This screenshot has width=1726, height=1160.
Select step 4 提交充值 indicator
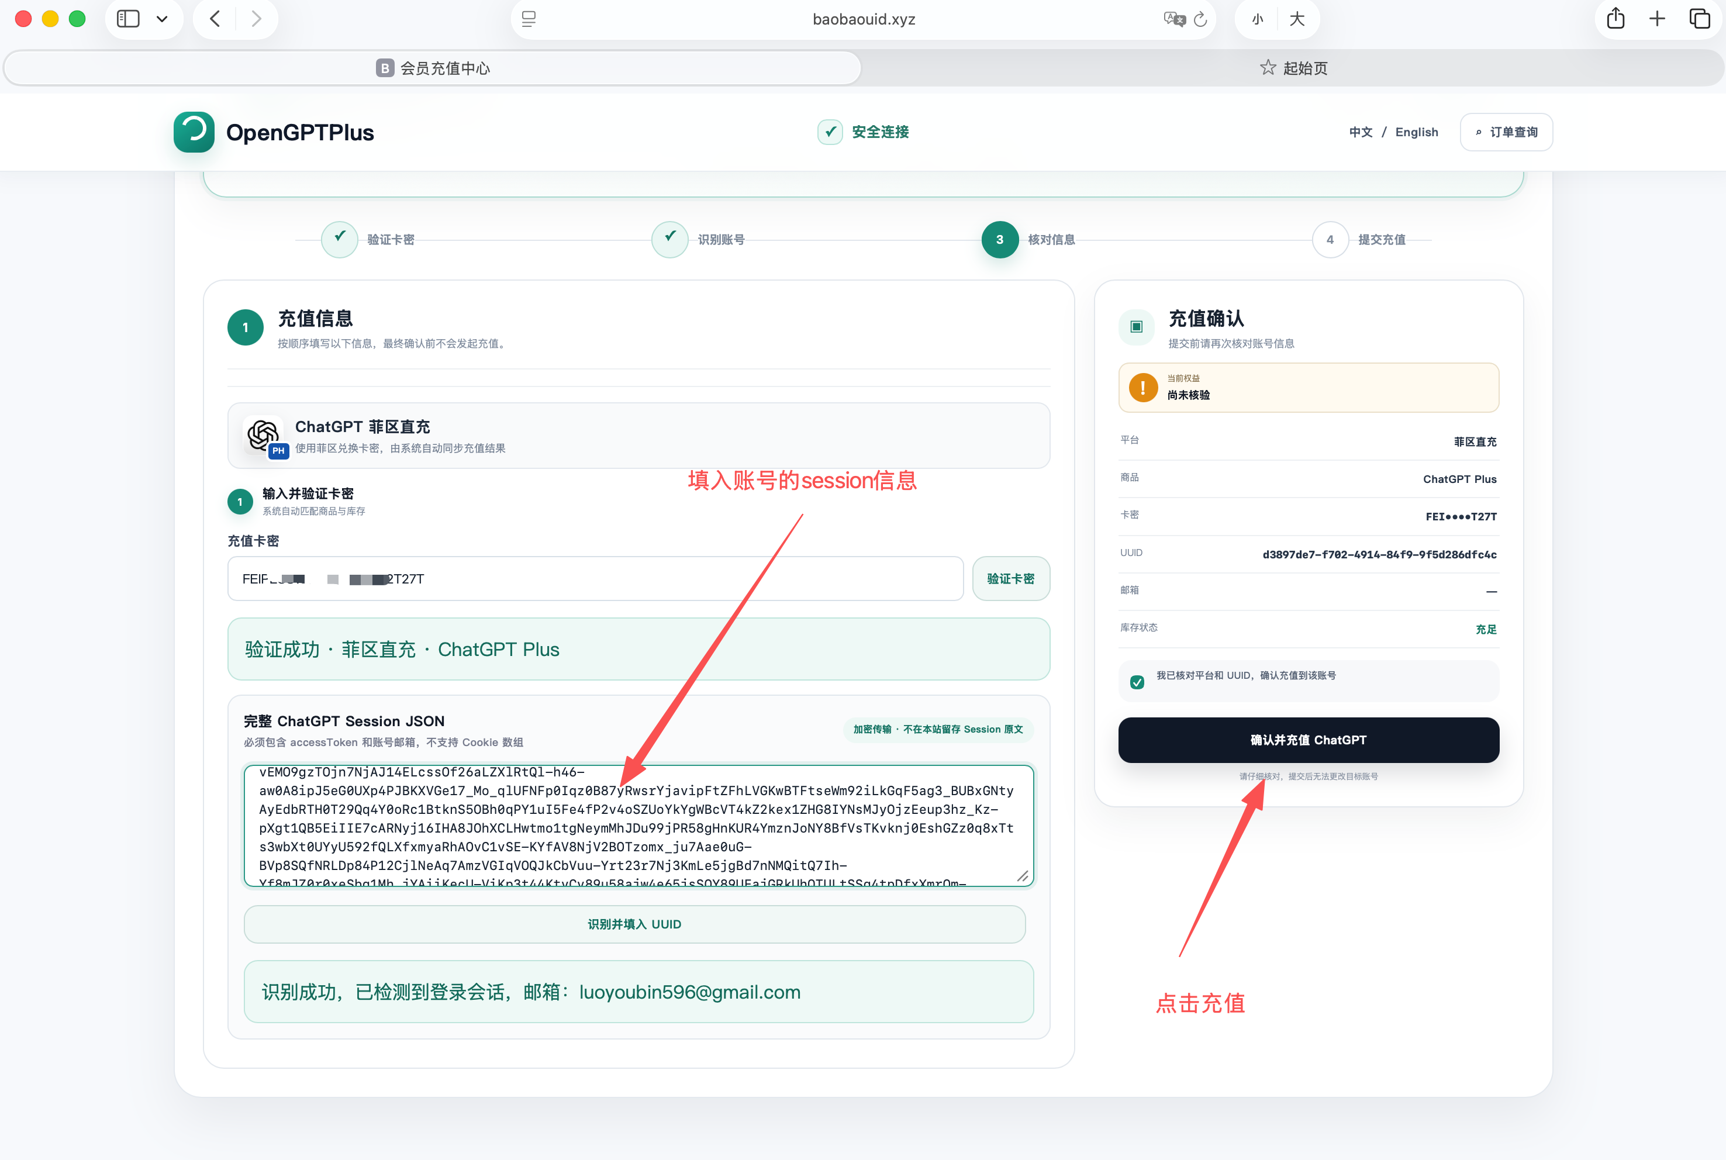[x=1330, y=239]
